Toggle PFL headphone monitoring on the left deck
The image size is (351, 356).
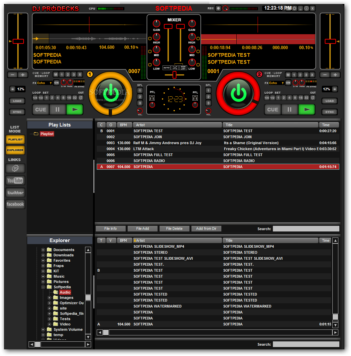click(x=152, y=98)
